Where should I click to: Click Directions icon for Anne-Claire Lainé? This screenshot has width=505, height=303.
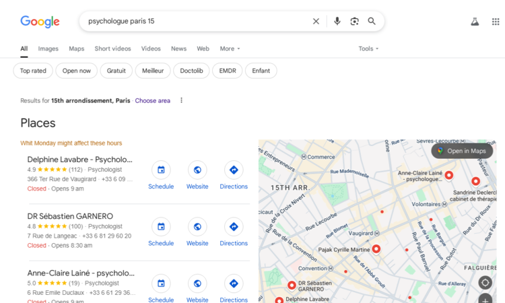click(234, 283)
